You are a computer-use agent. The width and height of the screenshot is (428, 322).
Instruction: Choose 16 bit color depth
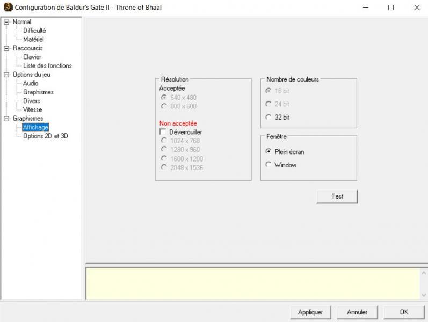pos(278,91)
